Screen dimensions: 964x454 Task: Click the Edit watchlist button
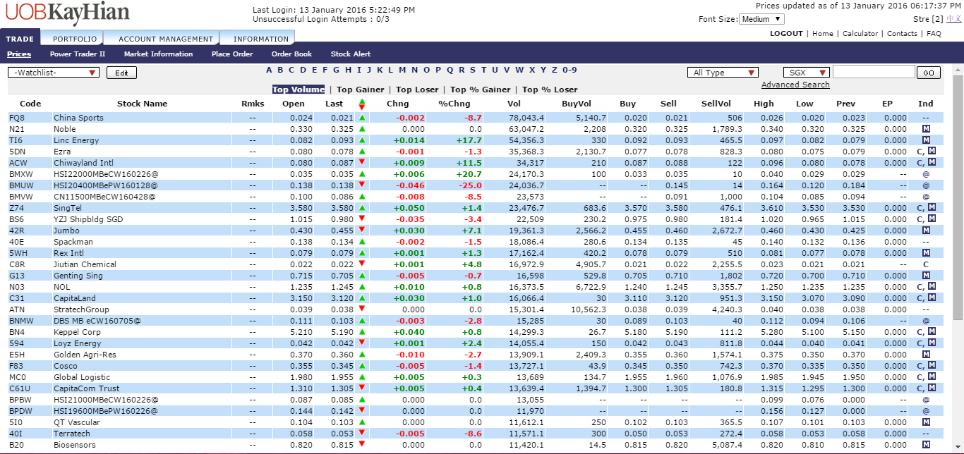click(121, 73)
